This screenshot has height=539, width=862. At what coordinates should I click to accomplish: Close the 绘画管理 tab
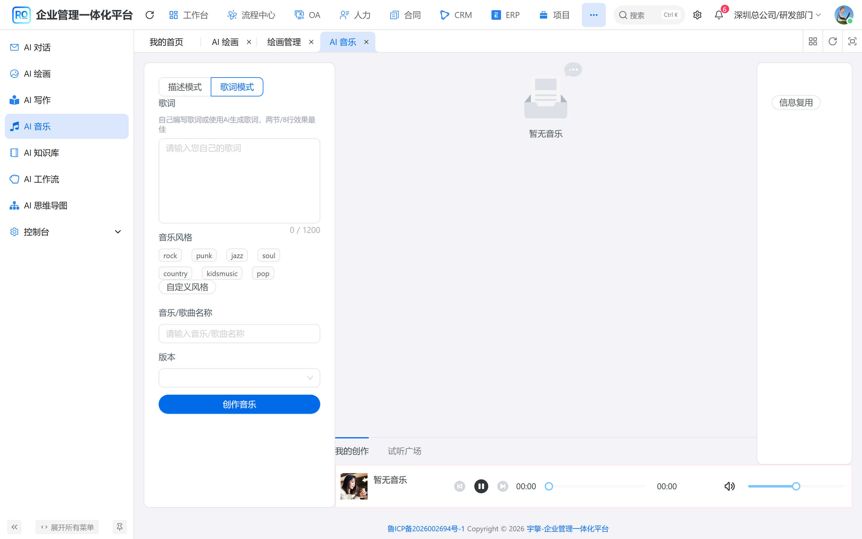click(x=311, y=42)
